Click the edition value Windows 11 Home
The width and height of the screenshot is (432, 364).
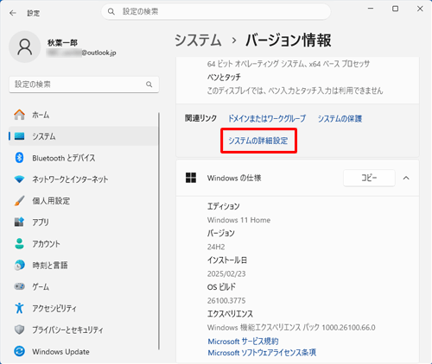click(238, 220)
